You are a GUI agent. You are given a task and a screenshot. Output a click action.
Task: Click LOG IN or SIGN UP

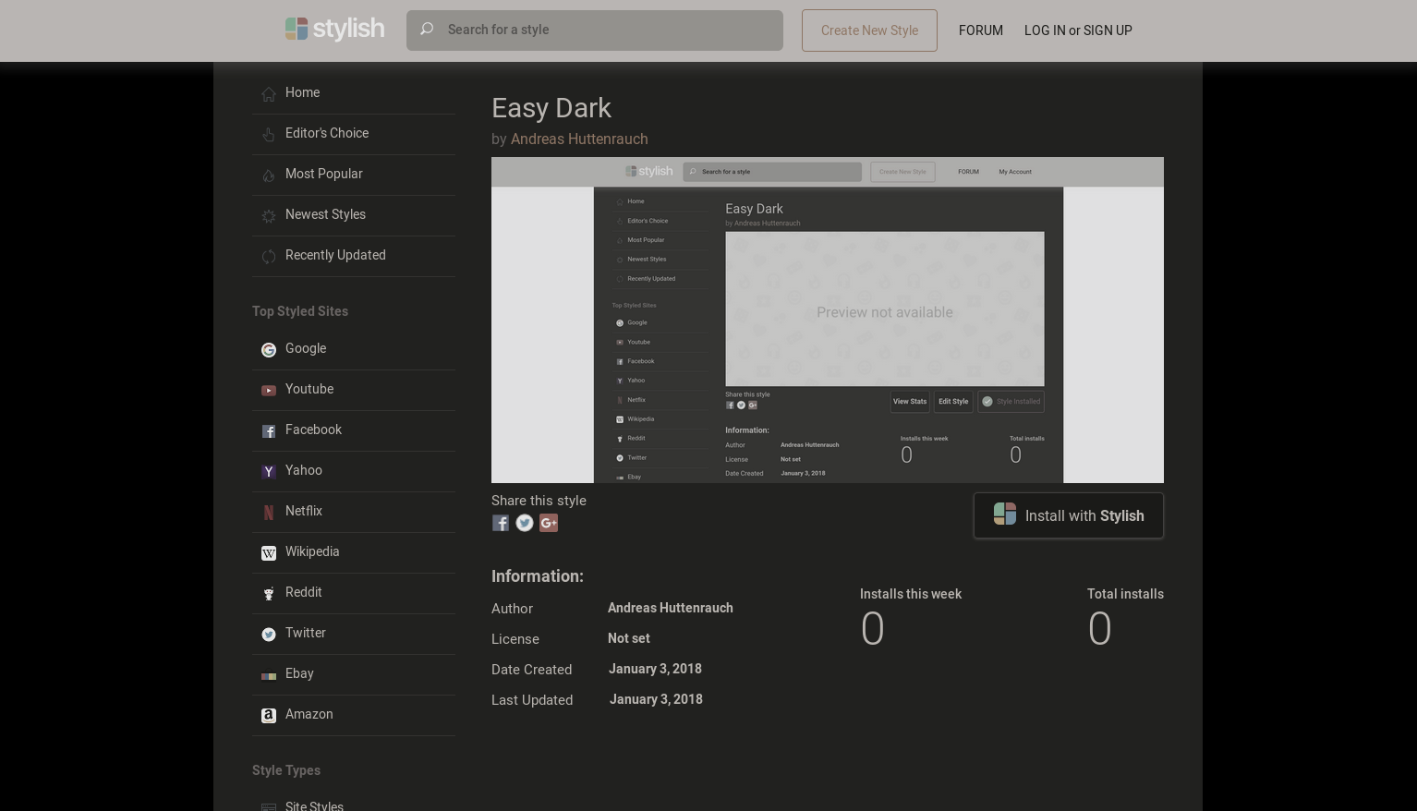tap(1078, 30)
